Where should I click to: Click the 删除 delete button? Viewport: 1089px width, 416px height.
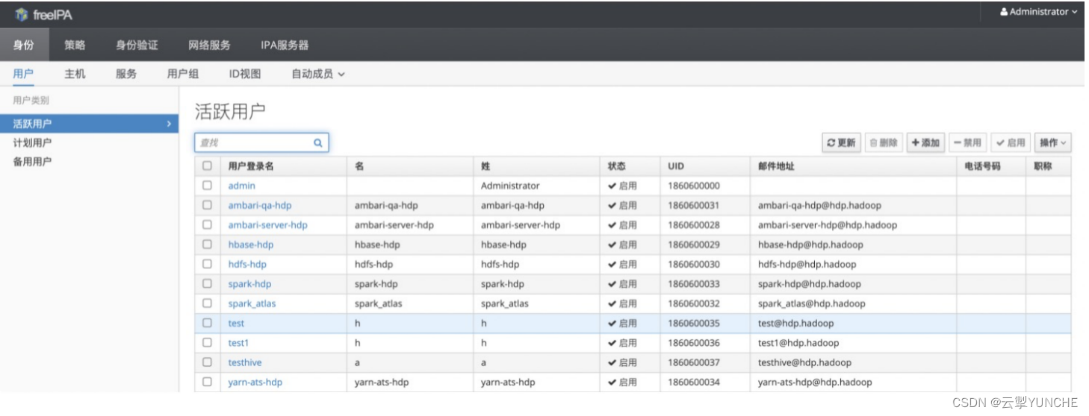point(884,142)
